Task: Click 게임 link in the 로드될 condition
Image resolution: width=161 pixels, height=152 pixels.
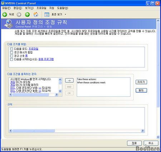Action: click(13, 82)
